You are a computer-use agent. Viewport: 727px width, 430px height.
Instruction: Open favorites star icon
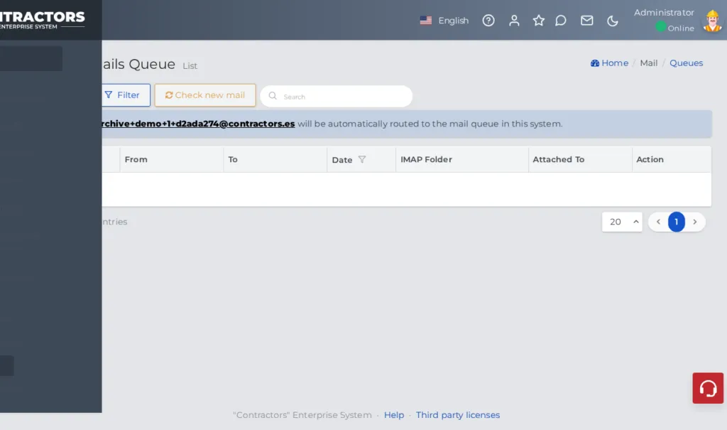tap(538, 21)
